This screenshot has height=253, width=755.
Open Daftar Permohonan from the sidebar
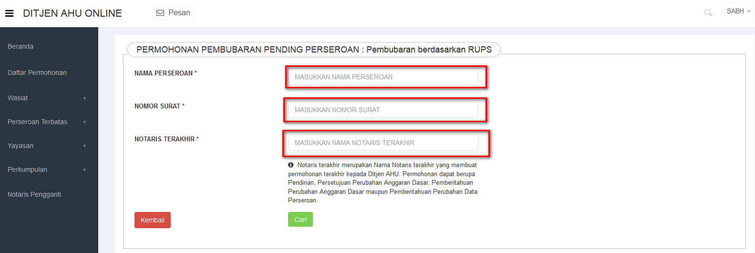coord(37,73)
